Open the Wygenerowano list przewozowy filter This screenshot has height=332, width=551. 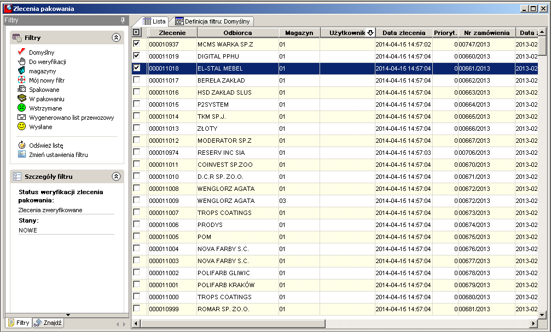click(71, 118)
